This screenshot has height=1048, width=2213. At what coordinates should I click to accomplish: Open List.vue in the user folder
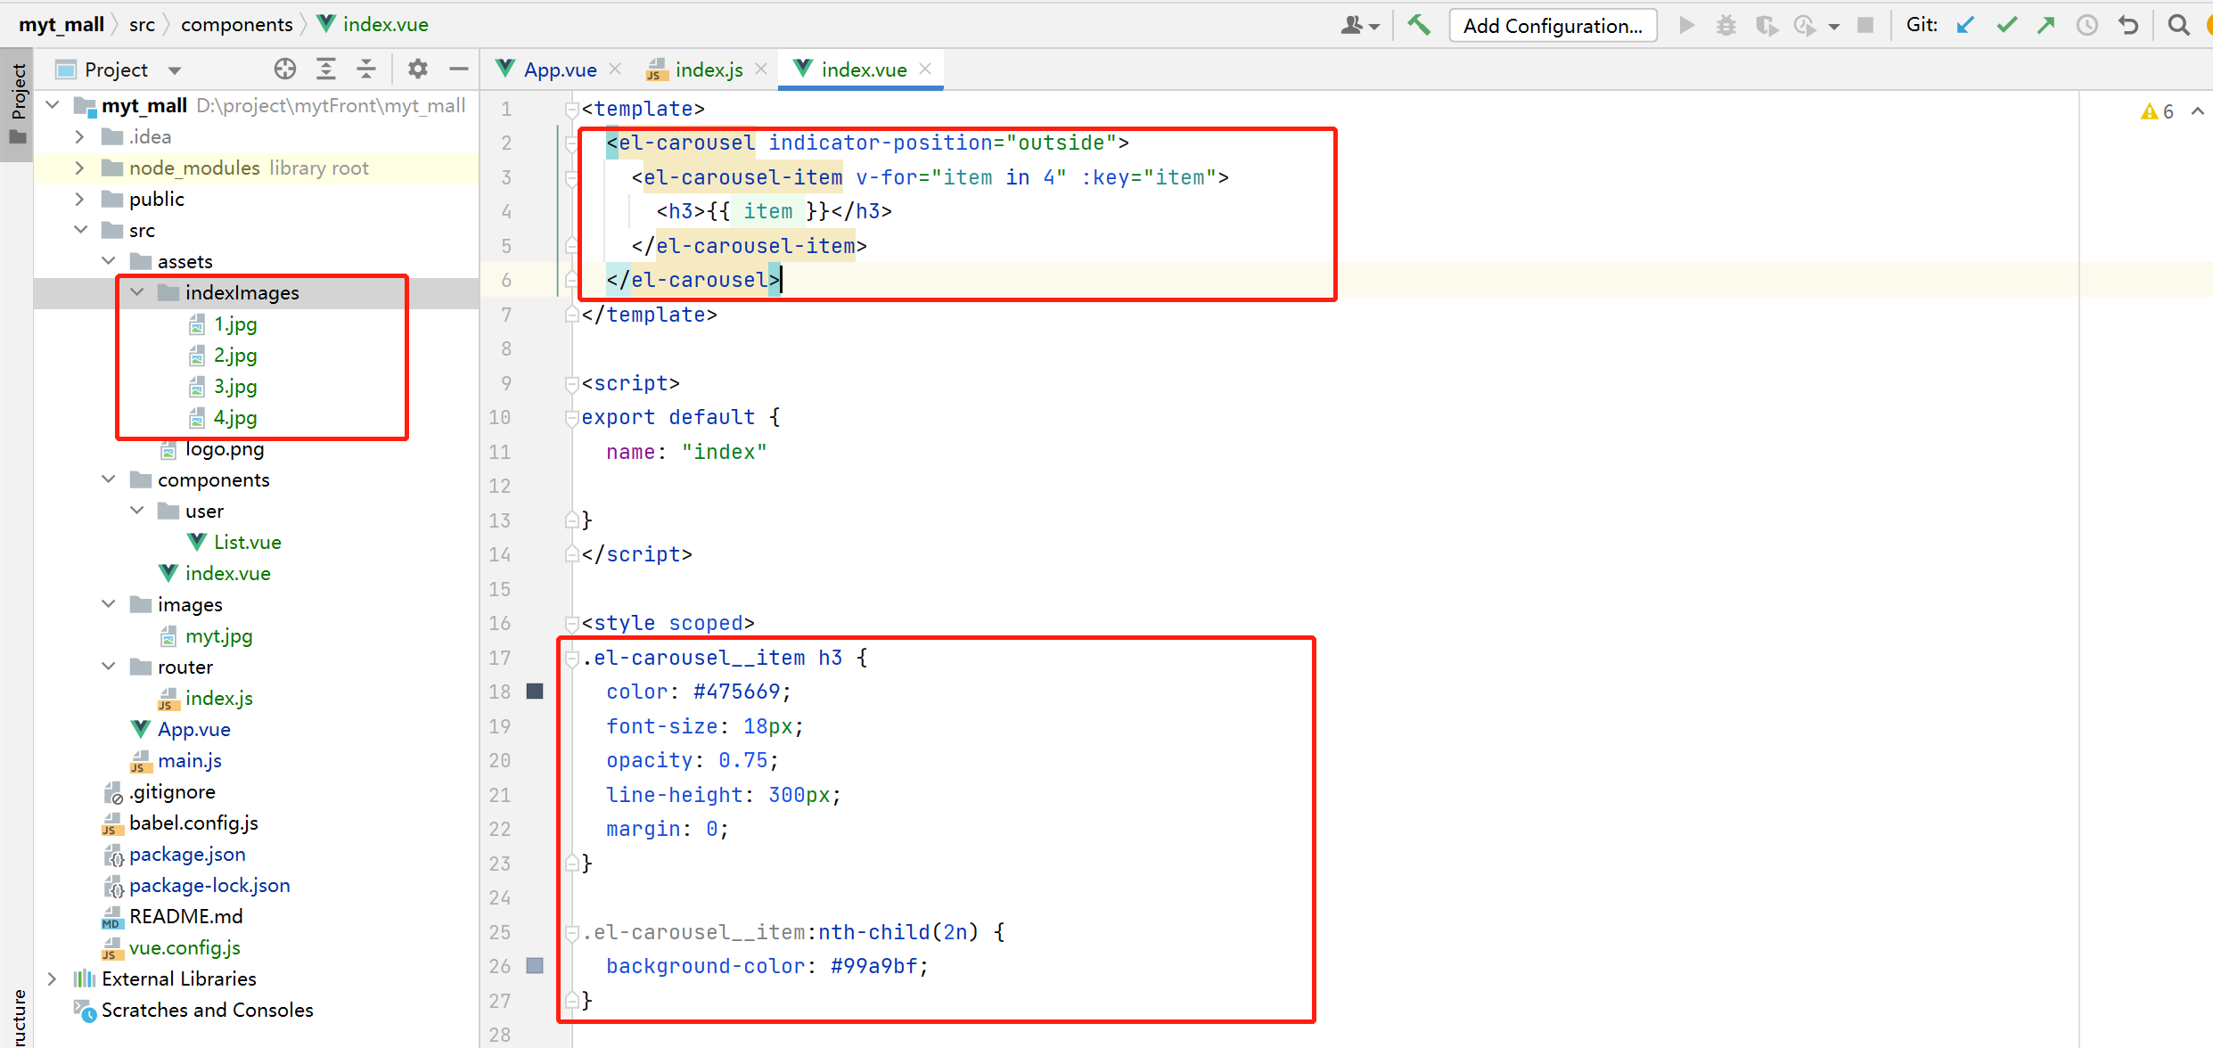[x=247, y=543]
